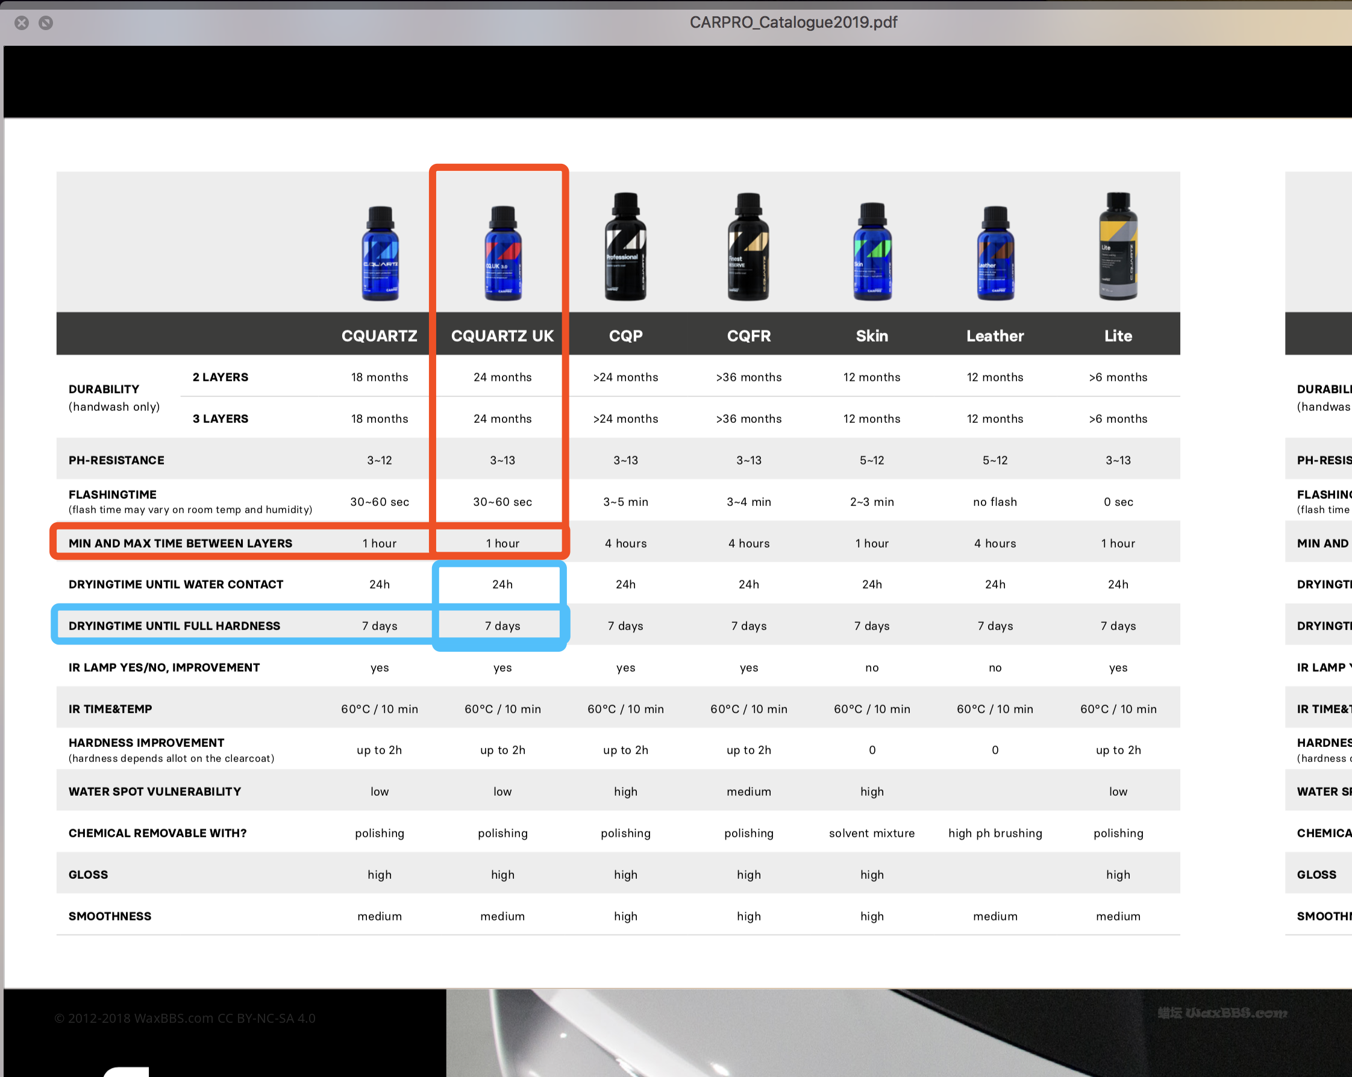This screenshot has height=1077, width=1352.
Task: Click the Skin green-label bottle
Action: [872, 251]
